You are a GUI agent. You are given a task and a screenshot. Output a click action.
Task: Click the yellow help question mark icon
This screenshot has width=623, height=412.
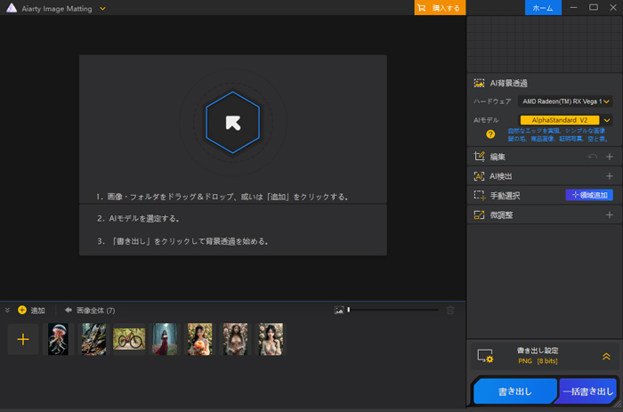point(489,134)
